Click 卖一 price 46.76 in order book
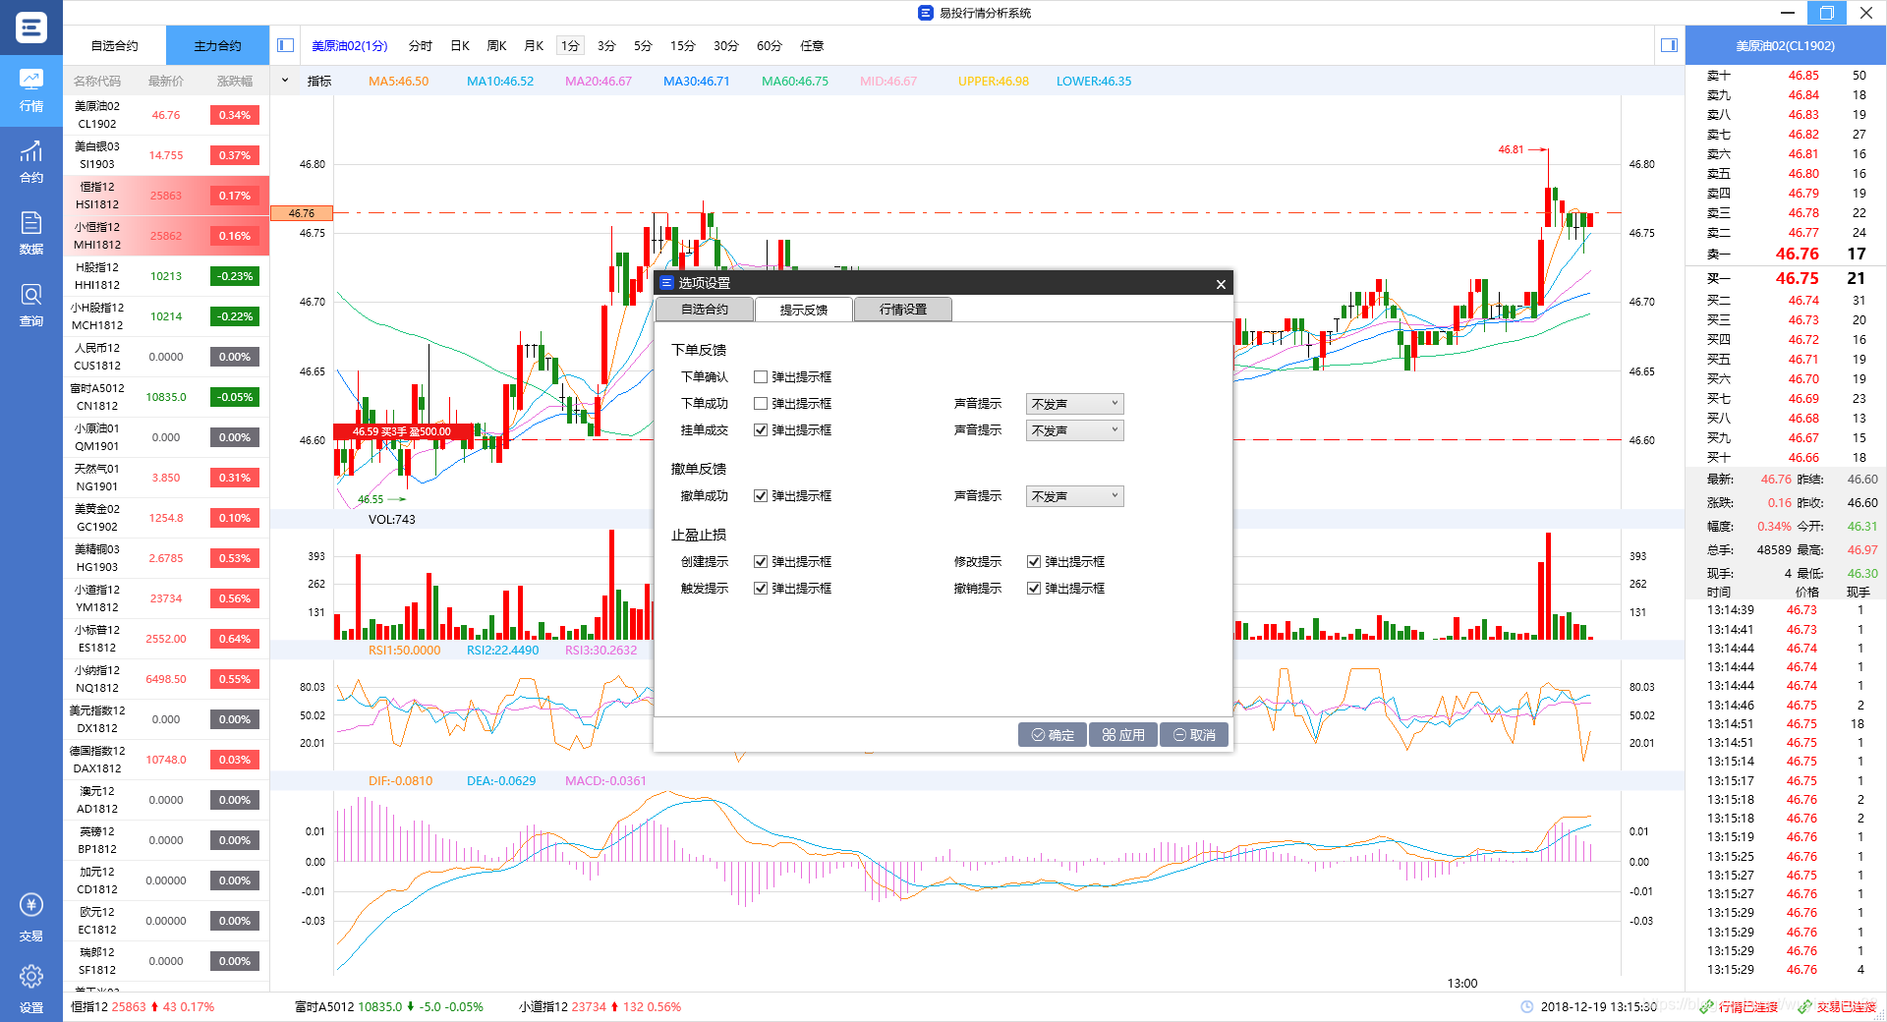1887x1022 pixels. point(1797,254)
